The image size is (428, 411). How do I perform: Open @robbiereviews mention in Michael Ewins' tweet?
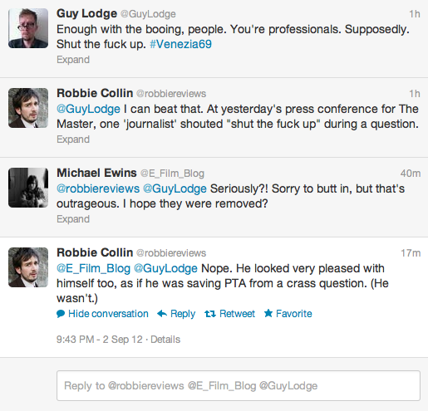(x=98, y=188)
